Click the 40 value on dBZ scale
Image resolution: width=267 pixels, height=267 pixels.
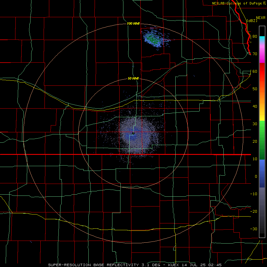(x=255, y=107)
